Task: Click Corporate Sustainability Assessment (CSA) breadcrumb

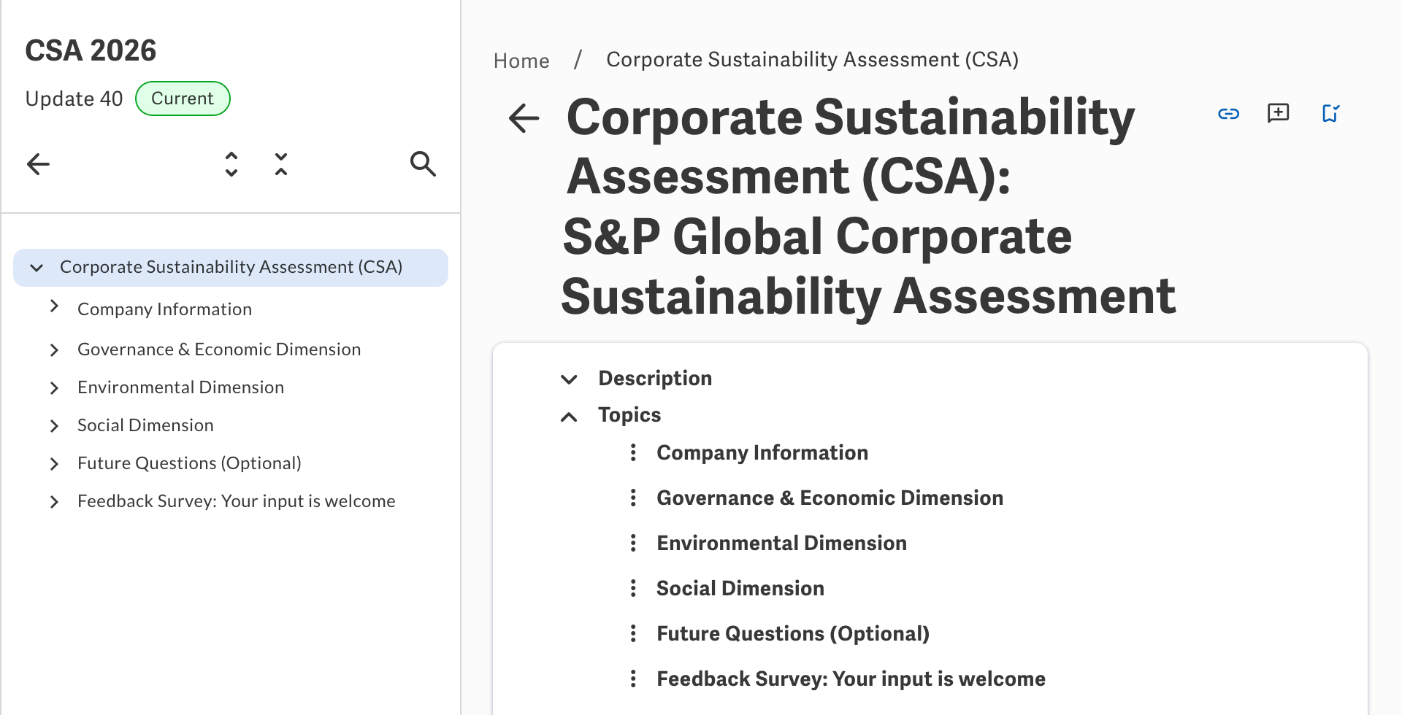Action: pos(812,60)
